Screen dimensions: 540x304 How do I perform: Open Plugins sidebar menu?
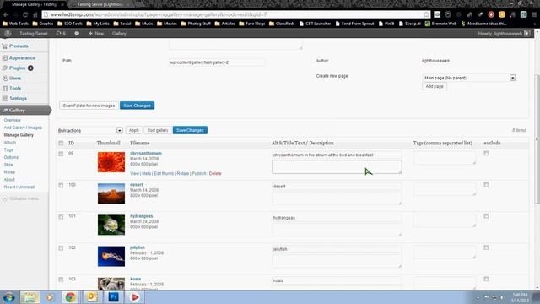click(x=17, y=68)
